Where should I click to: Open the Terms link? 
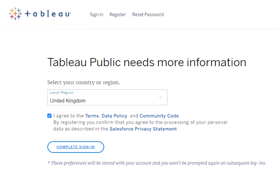[92, 116]
